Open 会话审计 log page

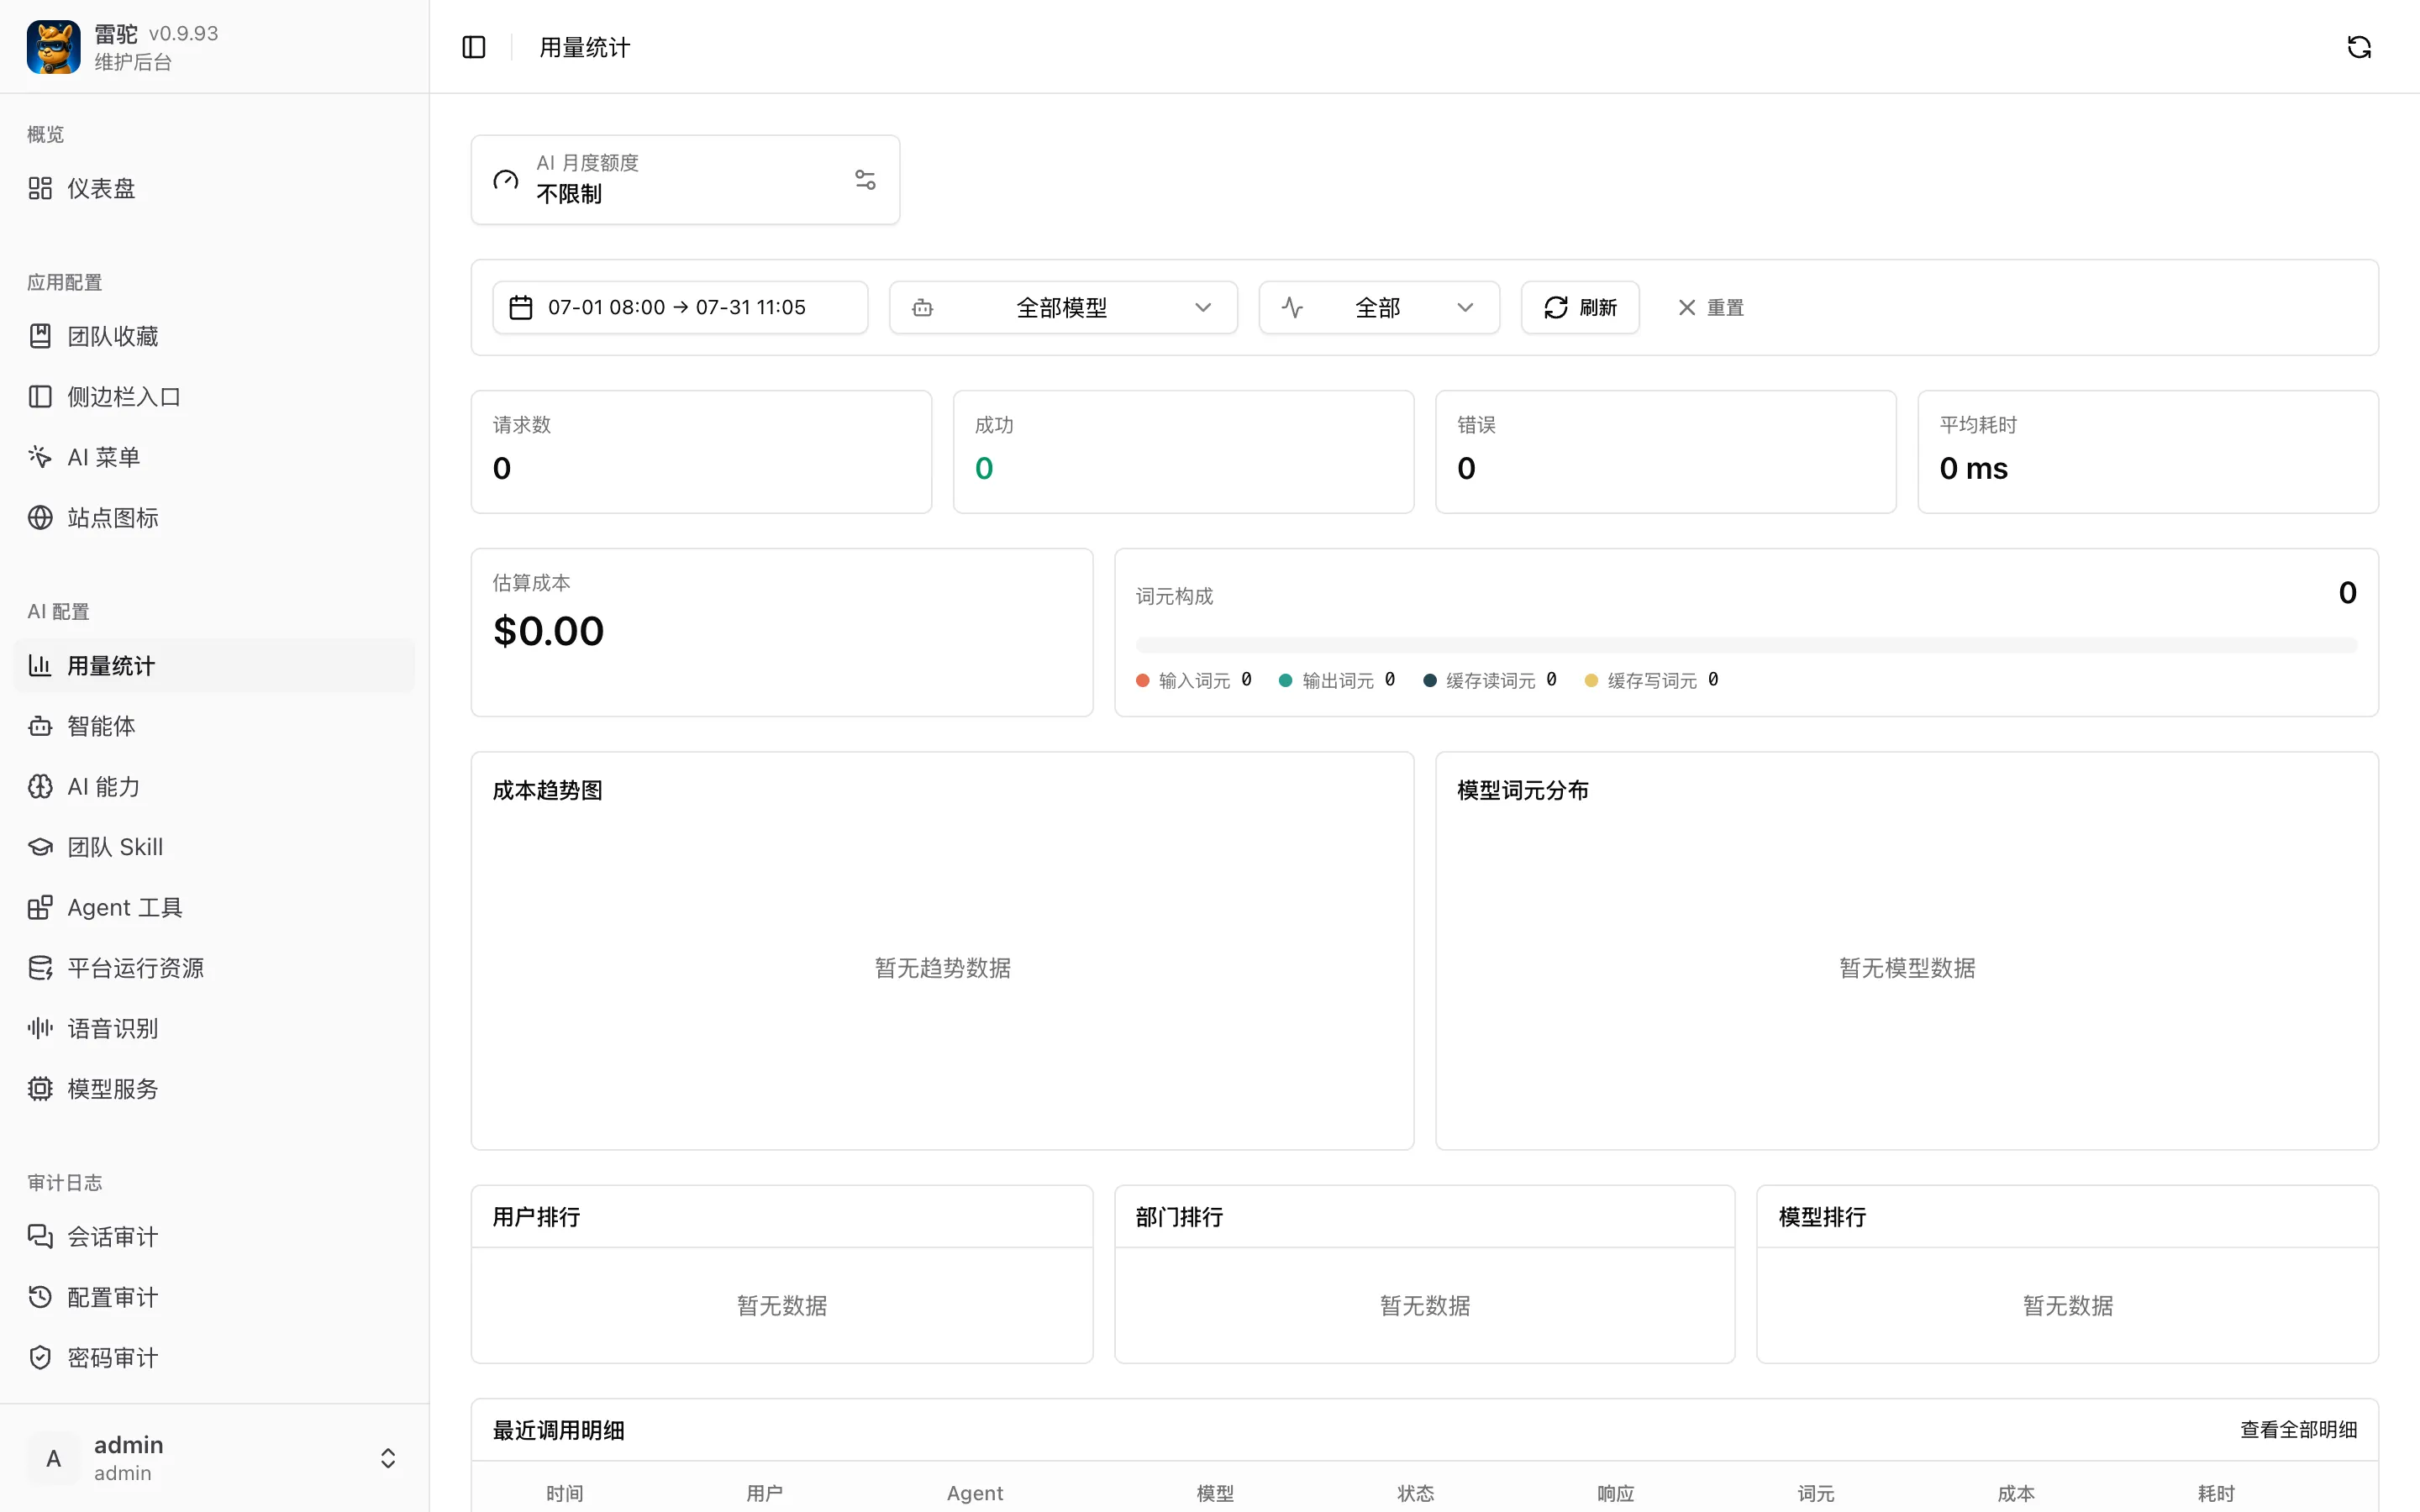click(214, 1237)
